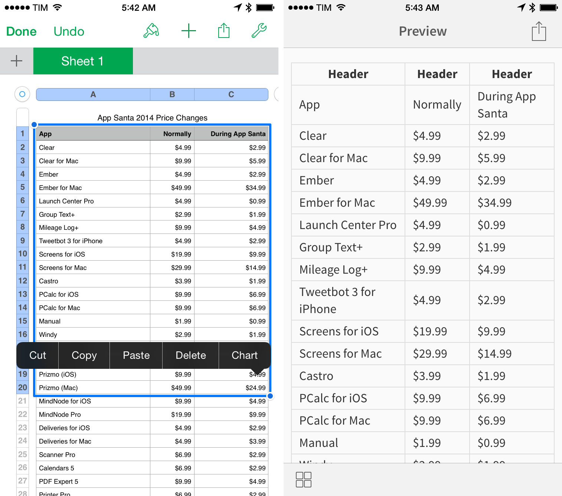Tap the plus icon to add a sheet

[16, 61]
